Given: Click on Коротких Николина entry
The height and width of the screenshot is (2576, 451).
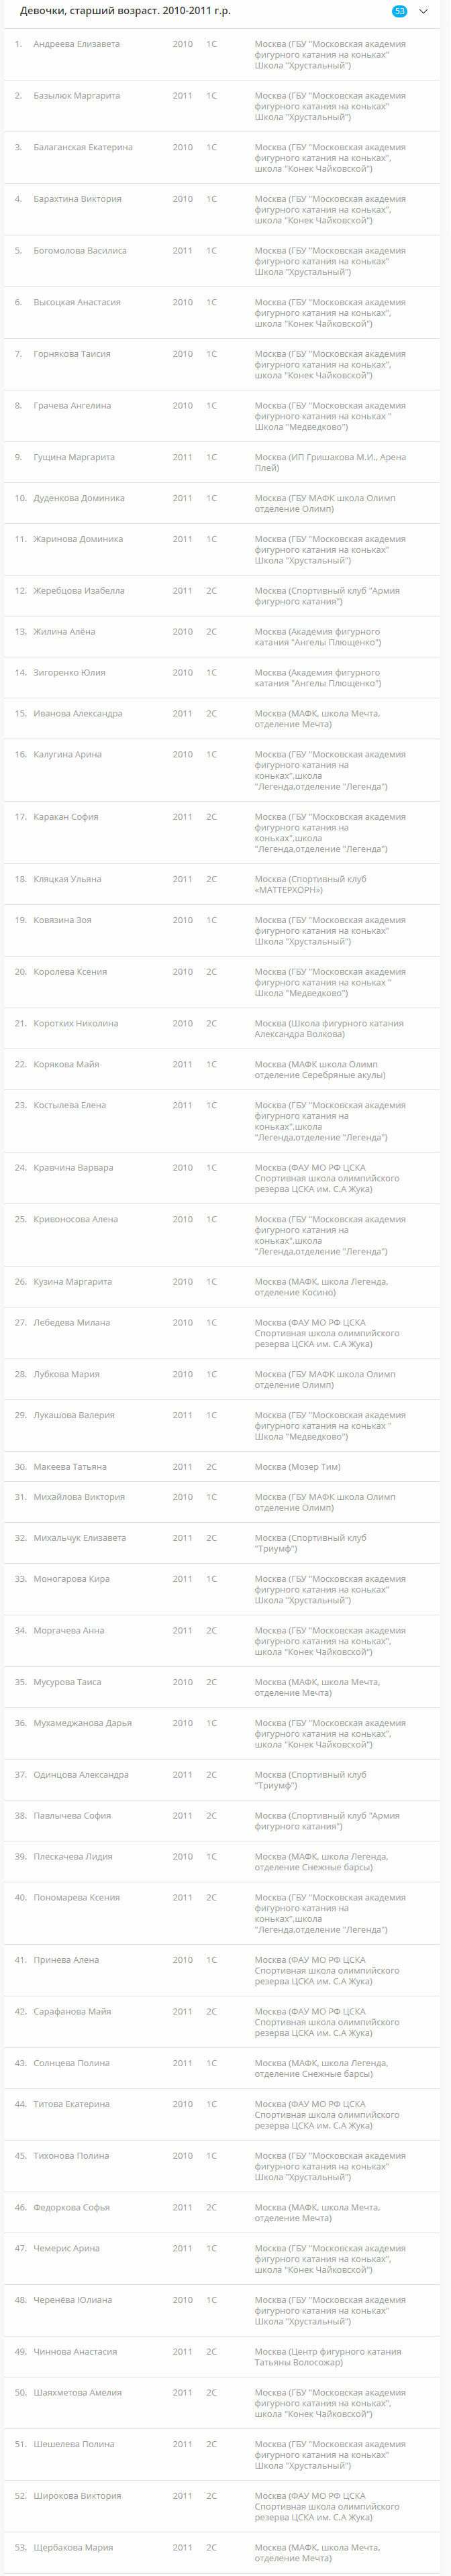Looking at the screenshot, I should (x=75, y=1023).
